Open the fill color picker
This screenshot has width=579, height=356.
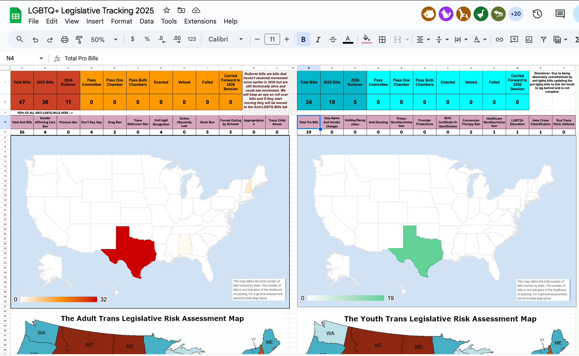tap(367, 39)
